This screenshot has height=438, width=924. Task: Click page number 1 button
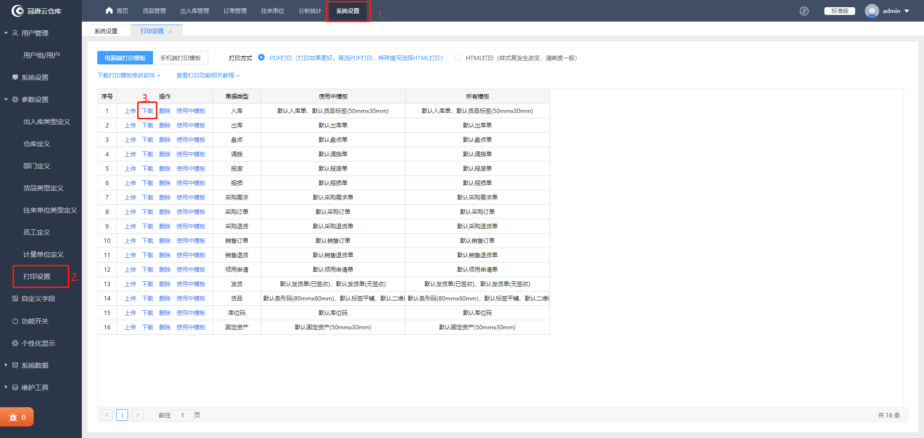[x=122, y=415]
